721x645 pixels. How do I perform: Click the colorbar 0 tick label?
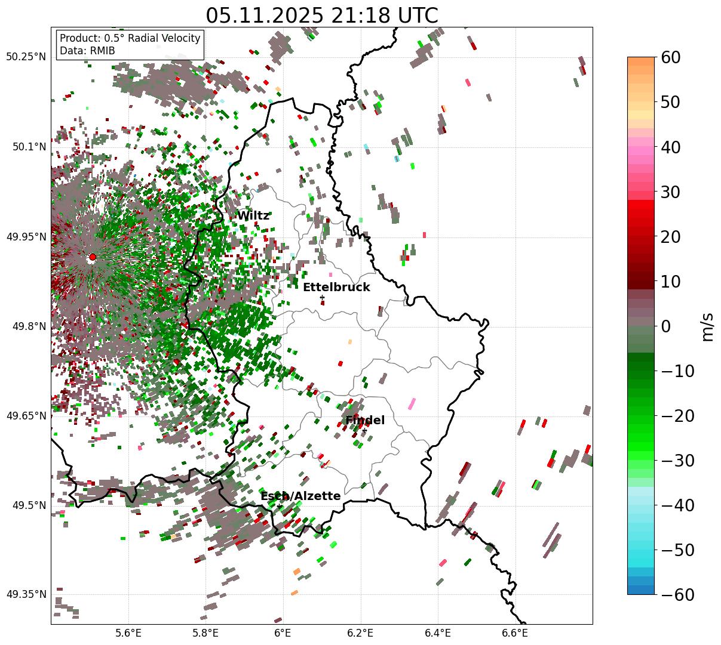point(665,326)
